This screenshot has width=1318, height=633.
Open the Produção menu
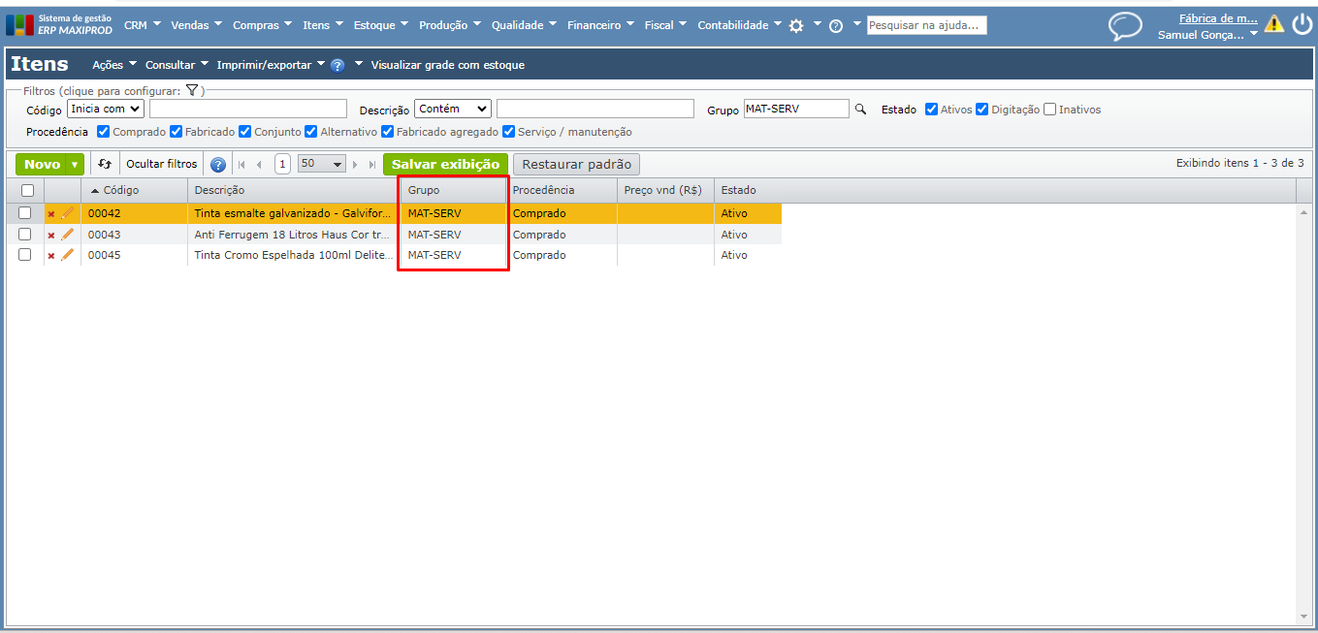451,25
